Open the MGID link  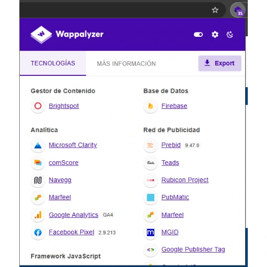pos(170,232)
